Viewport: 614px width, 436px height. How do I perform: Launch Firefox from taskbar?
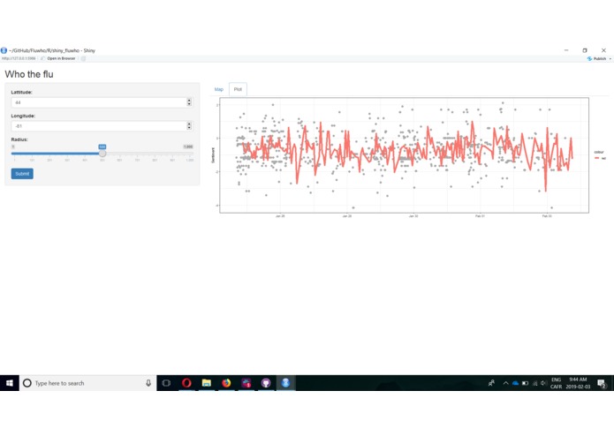click(226, 383)
